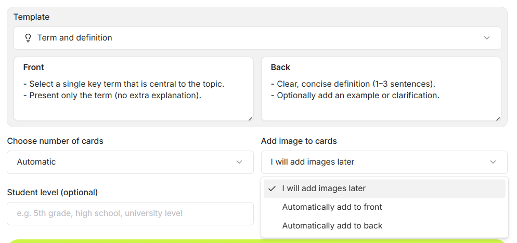
Task: Click inside the Front instructions text area
Action: (x=134, y=89)
